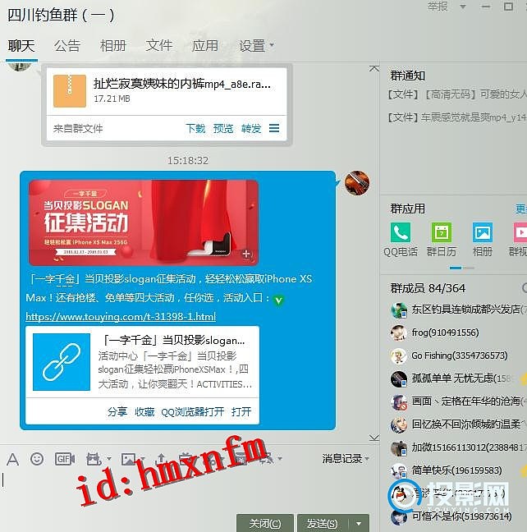The height and width of the screenshot is (532, 527).
Task: Open the 群日历 calendar app
Action: pos(441,232)
